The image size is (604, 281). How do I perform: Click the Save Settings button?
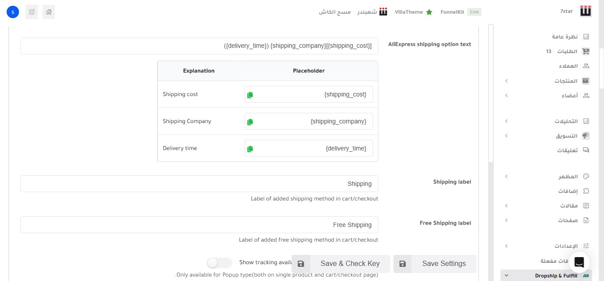(x=435, y=264)
